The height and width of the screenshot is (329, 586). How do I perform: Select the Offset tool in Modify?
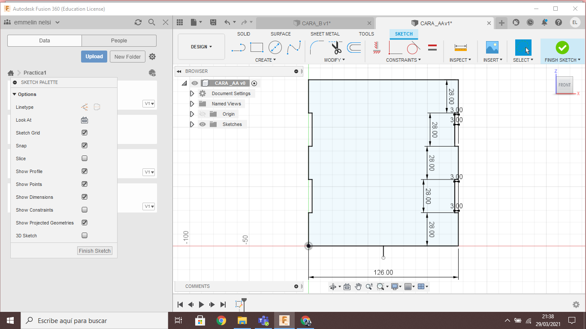point(354,48)
